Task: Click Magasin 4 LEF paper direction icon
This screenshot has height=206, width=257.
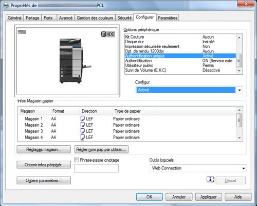Action: point(83,137)
